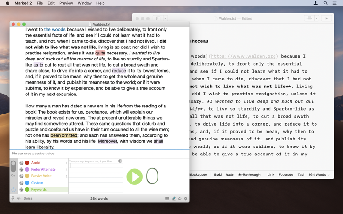Clear temporary keywords with the X button
Viewport: 343px width, 214px height.
pos(120,161)
